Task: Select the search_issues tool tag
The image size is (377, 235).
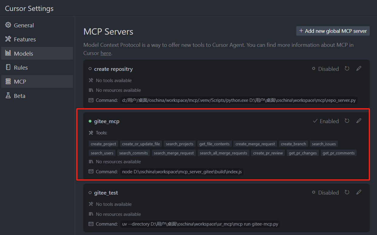Action: pos(324,143)
